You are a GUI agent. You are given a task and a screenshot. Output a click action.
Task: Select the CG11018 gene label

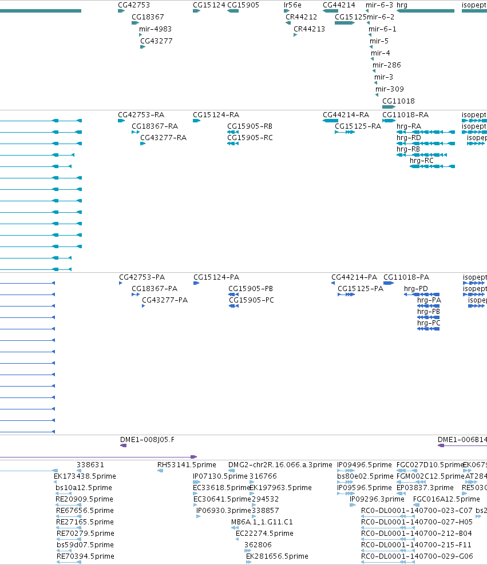point(398,101)
